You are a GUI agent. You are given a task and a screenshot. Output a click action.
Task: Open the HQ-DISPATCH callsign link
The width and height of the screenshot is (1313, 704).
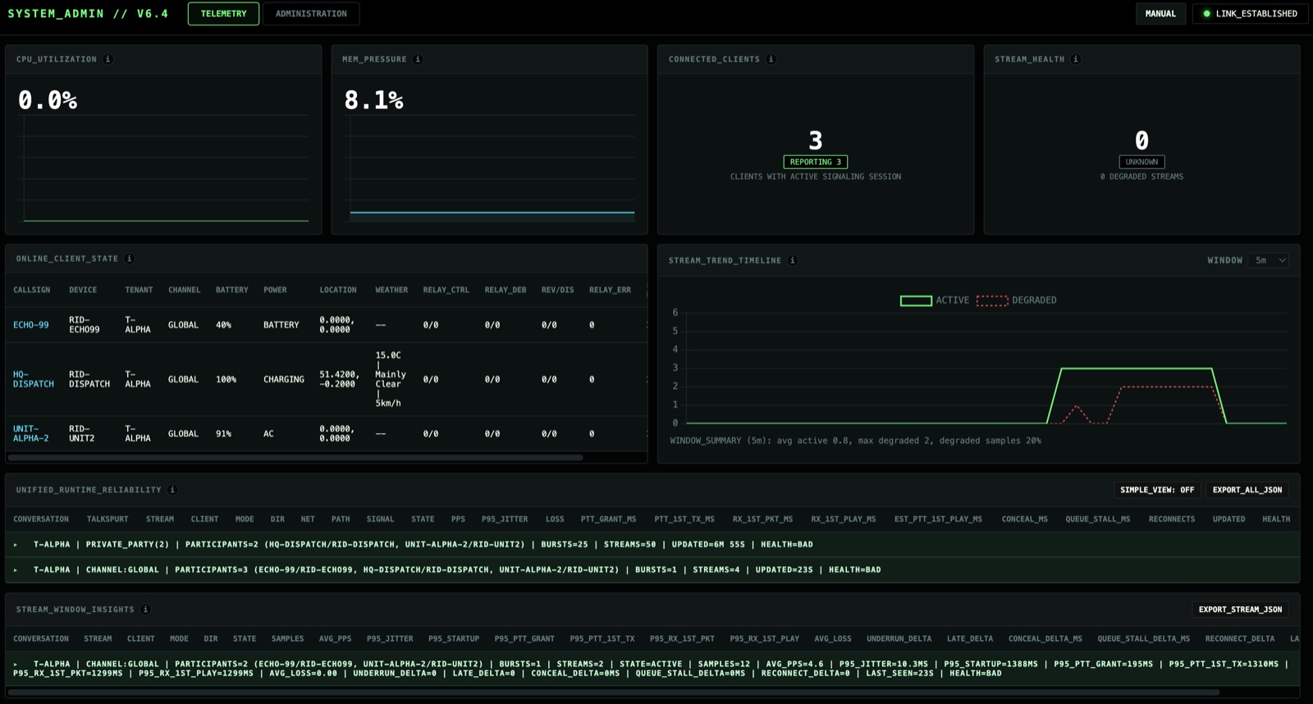(34, 379)
